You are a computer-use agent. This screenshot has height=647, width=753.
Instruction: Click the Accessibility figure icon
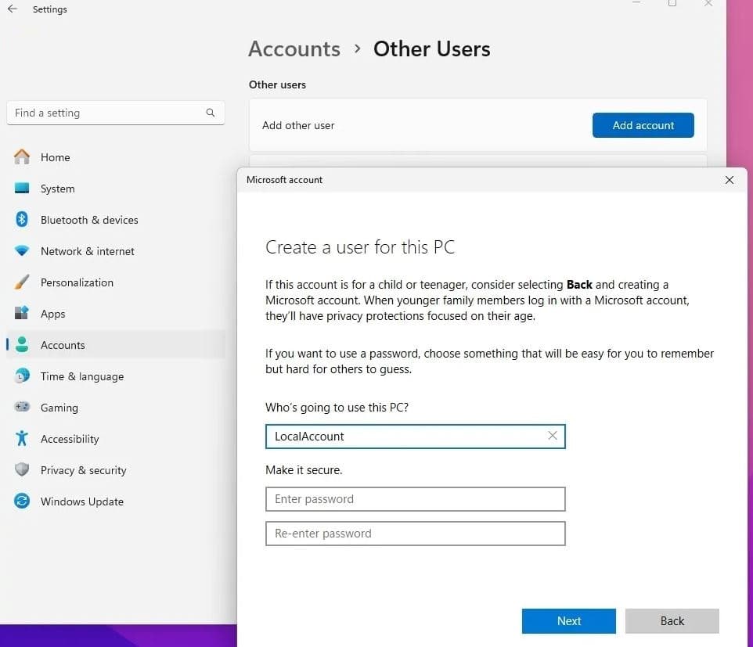[x=22, y=439]
